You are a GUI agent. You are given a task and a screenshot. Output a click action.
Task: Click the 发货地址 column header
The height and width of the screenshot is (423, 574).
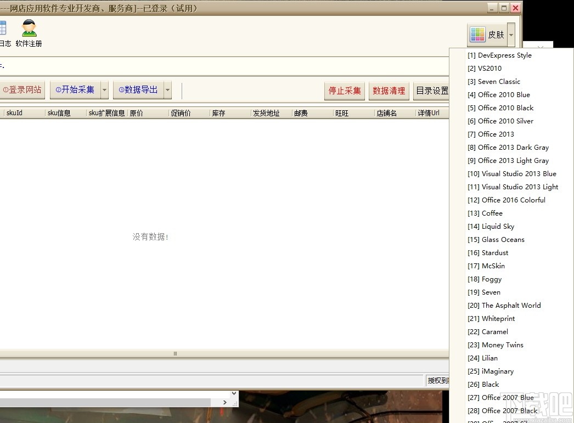click(x=271, y=113)
